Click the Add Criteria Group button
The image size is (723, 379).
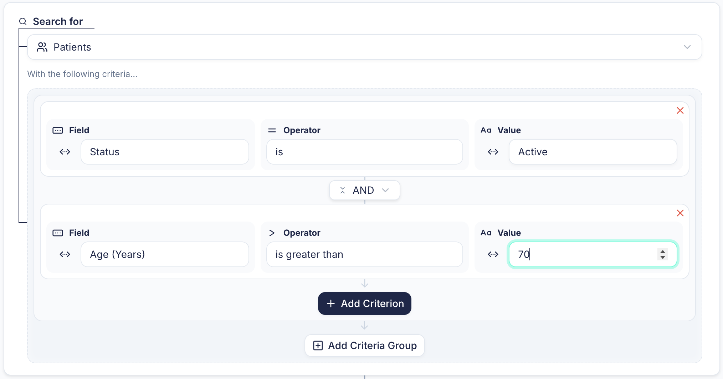pyautogui.click(x=364, y=346)
